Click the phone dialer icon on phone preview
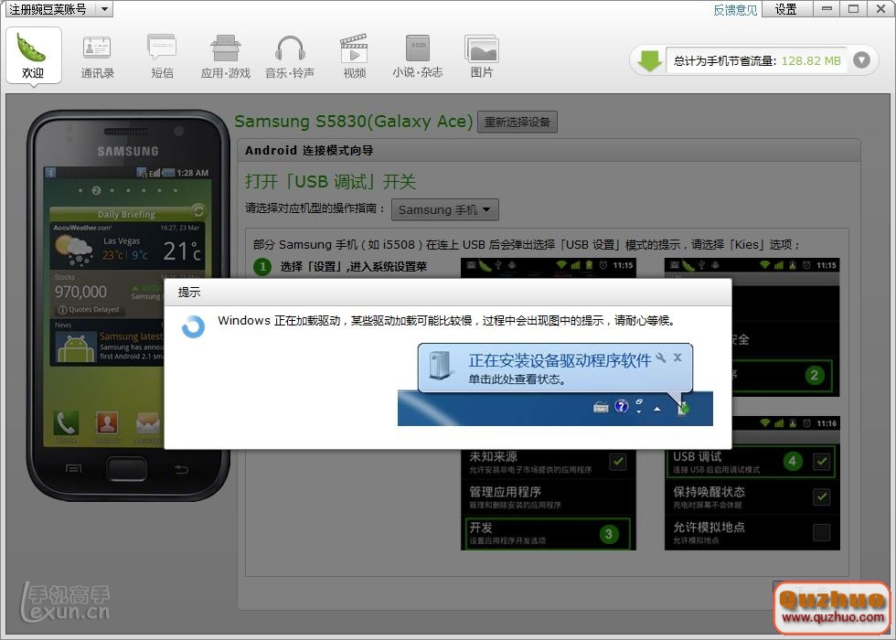The width and height of the screenshot is (896, 640). point(66,423)
